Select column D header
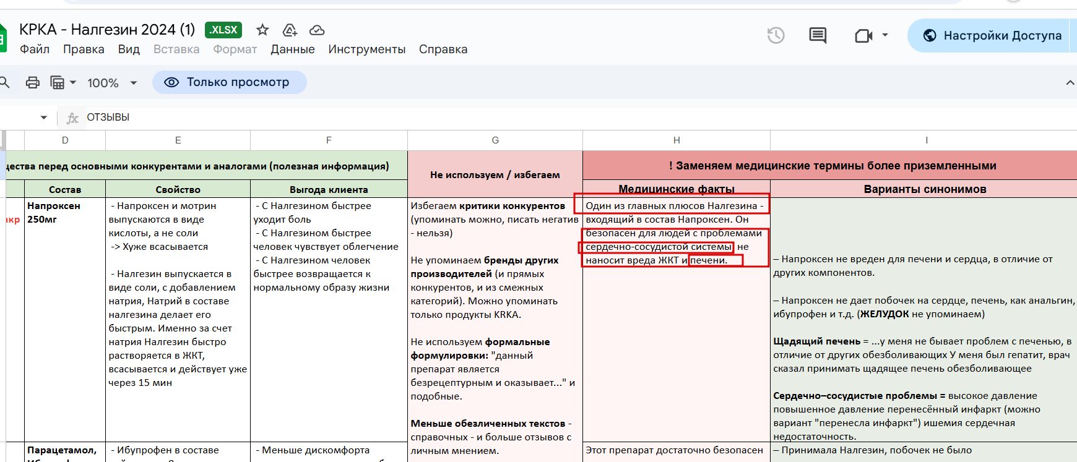This screenshot has width=1077, height=462. coord(65,140)
